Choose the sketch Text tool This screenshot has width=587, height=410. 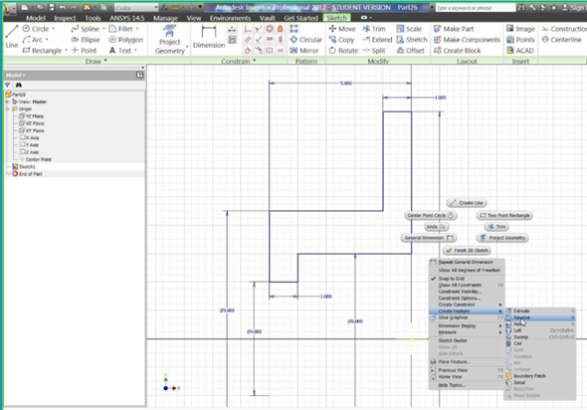click(x=120, y=51)
